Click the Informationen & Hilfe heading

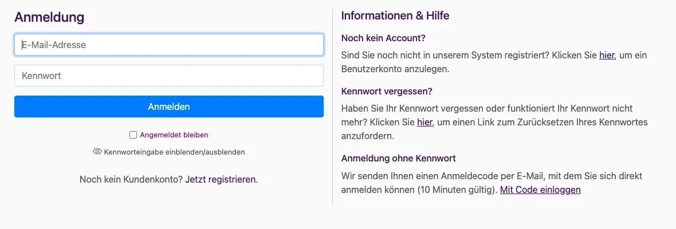tap(395, 16)
